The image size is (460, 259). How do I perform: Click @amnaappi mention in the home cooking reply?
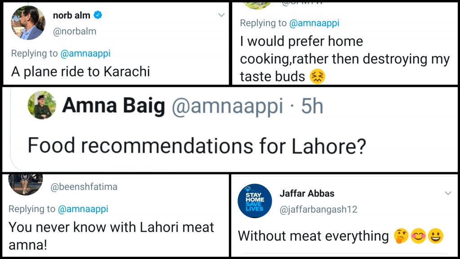[314, 23]
